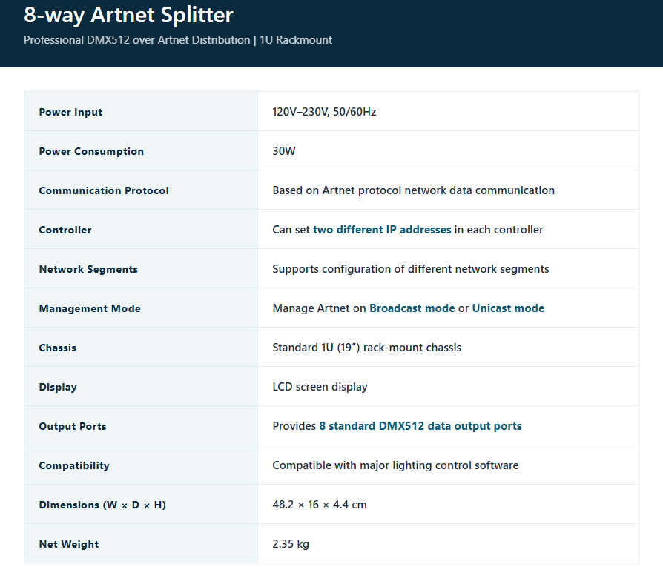Image resolution: width=663 pixels, height=567 pixels.
Task: Click the 'Controller' row label
Action: (x=65, y=230)
